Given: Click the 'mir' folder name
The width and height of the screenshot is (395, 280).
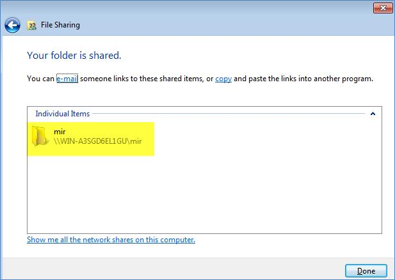Looking at the screenshot, I should tap(60, 132).
